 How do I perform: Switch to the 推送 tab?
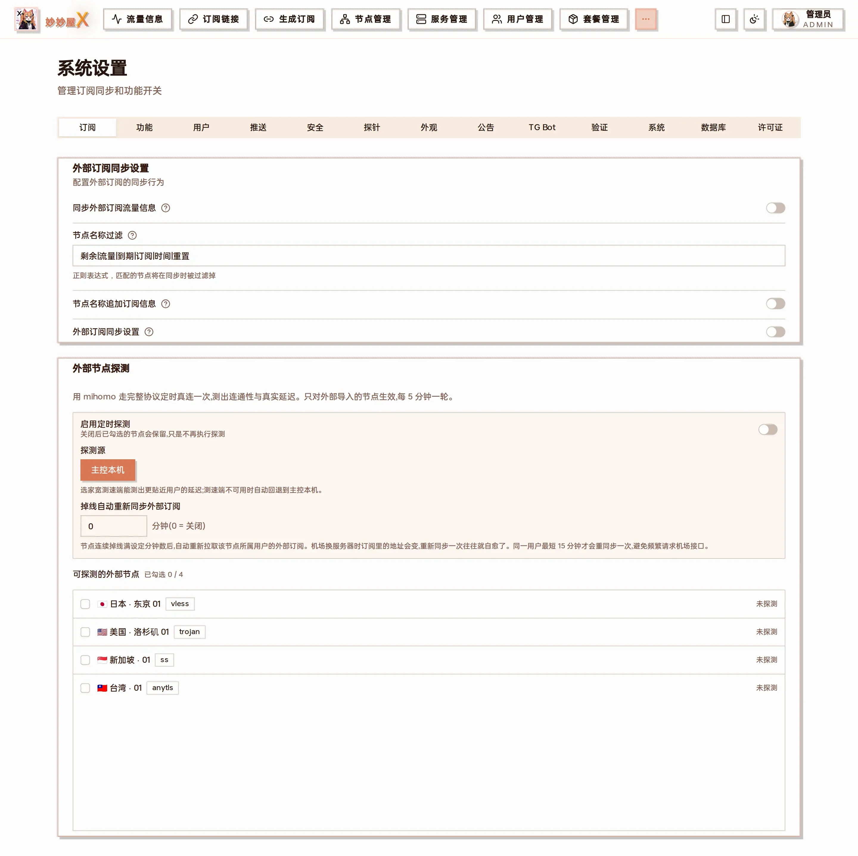[x=258, y=127]
